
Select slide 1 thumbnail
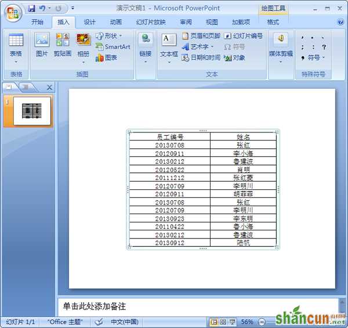(32, 111)
